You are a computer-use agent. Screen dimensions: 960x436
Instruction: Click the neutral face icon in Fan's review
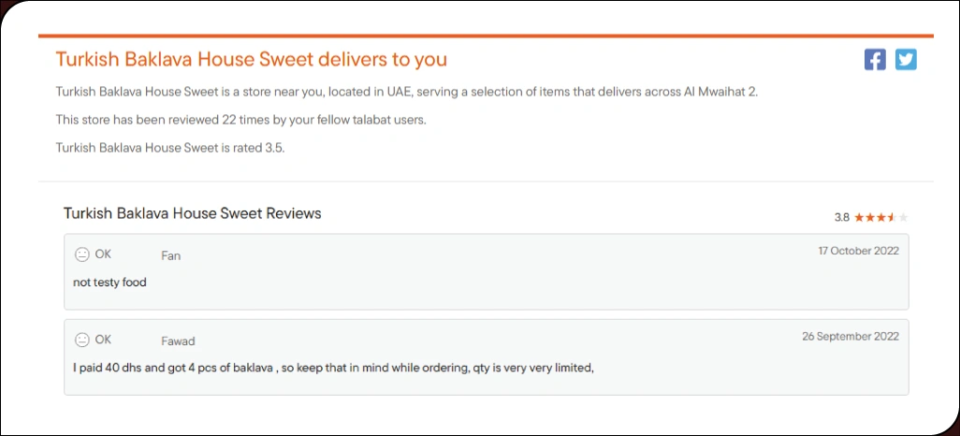(x=82, y=254)
